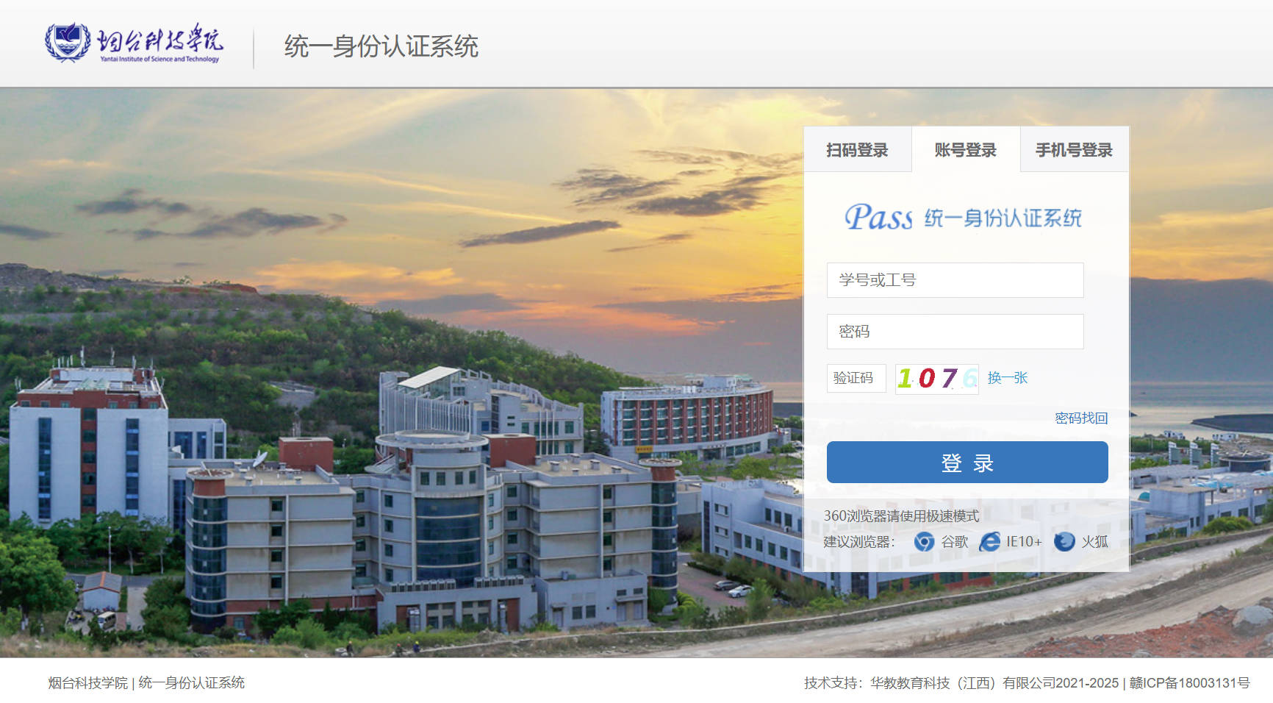Click the captcha image showing 1076
This screenshot has height=703, width=1273.
point(937,379)
